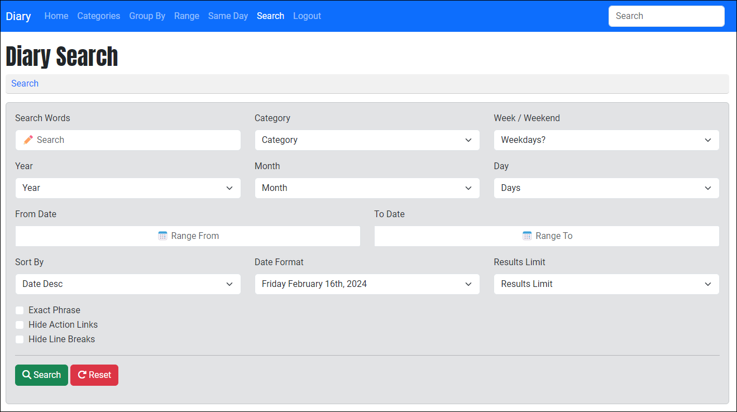The image size is (737, 412).
Task: Click the magnifier icon on Search button
Action: point(26,375)
